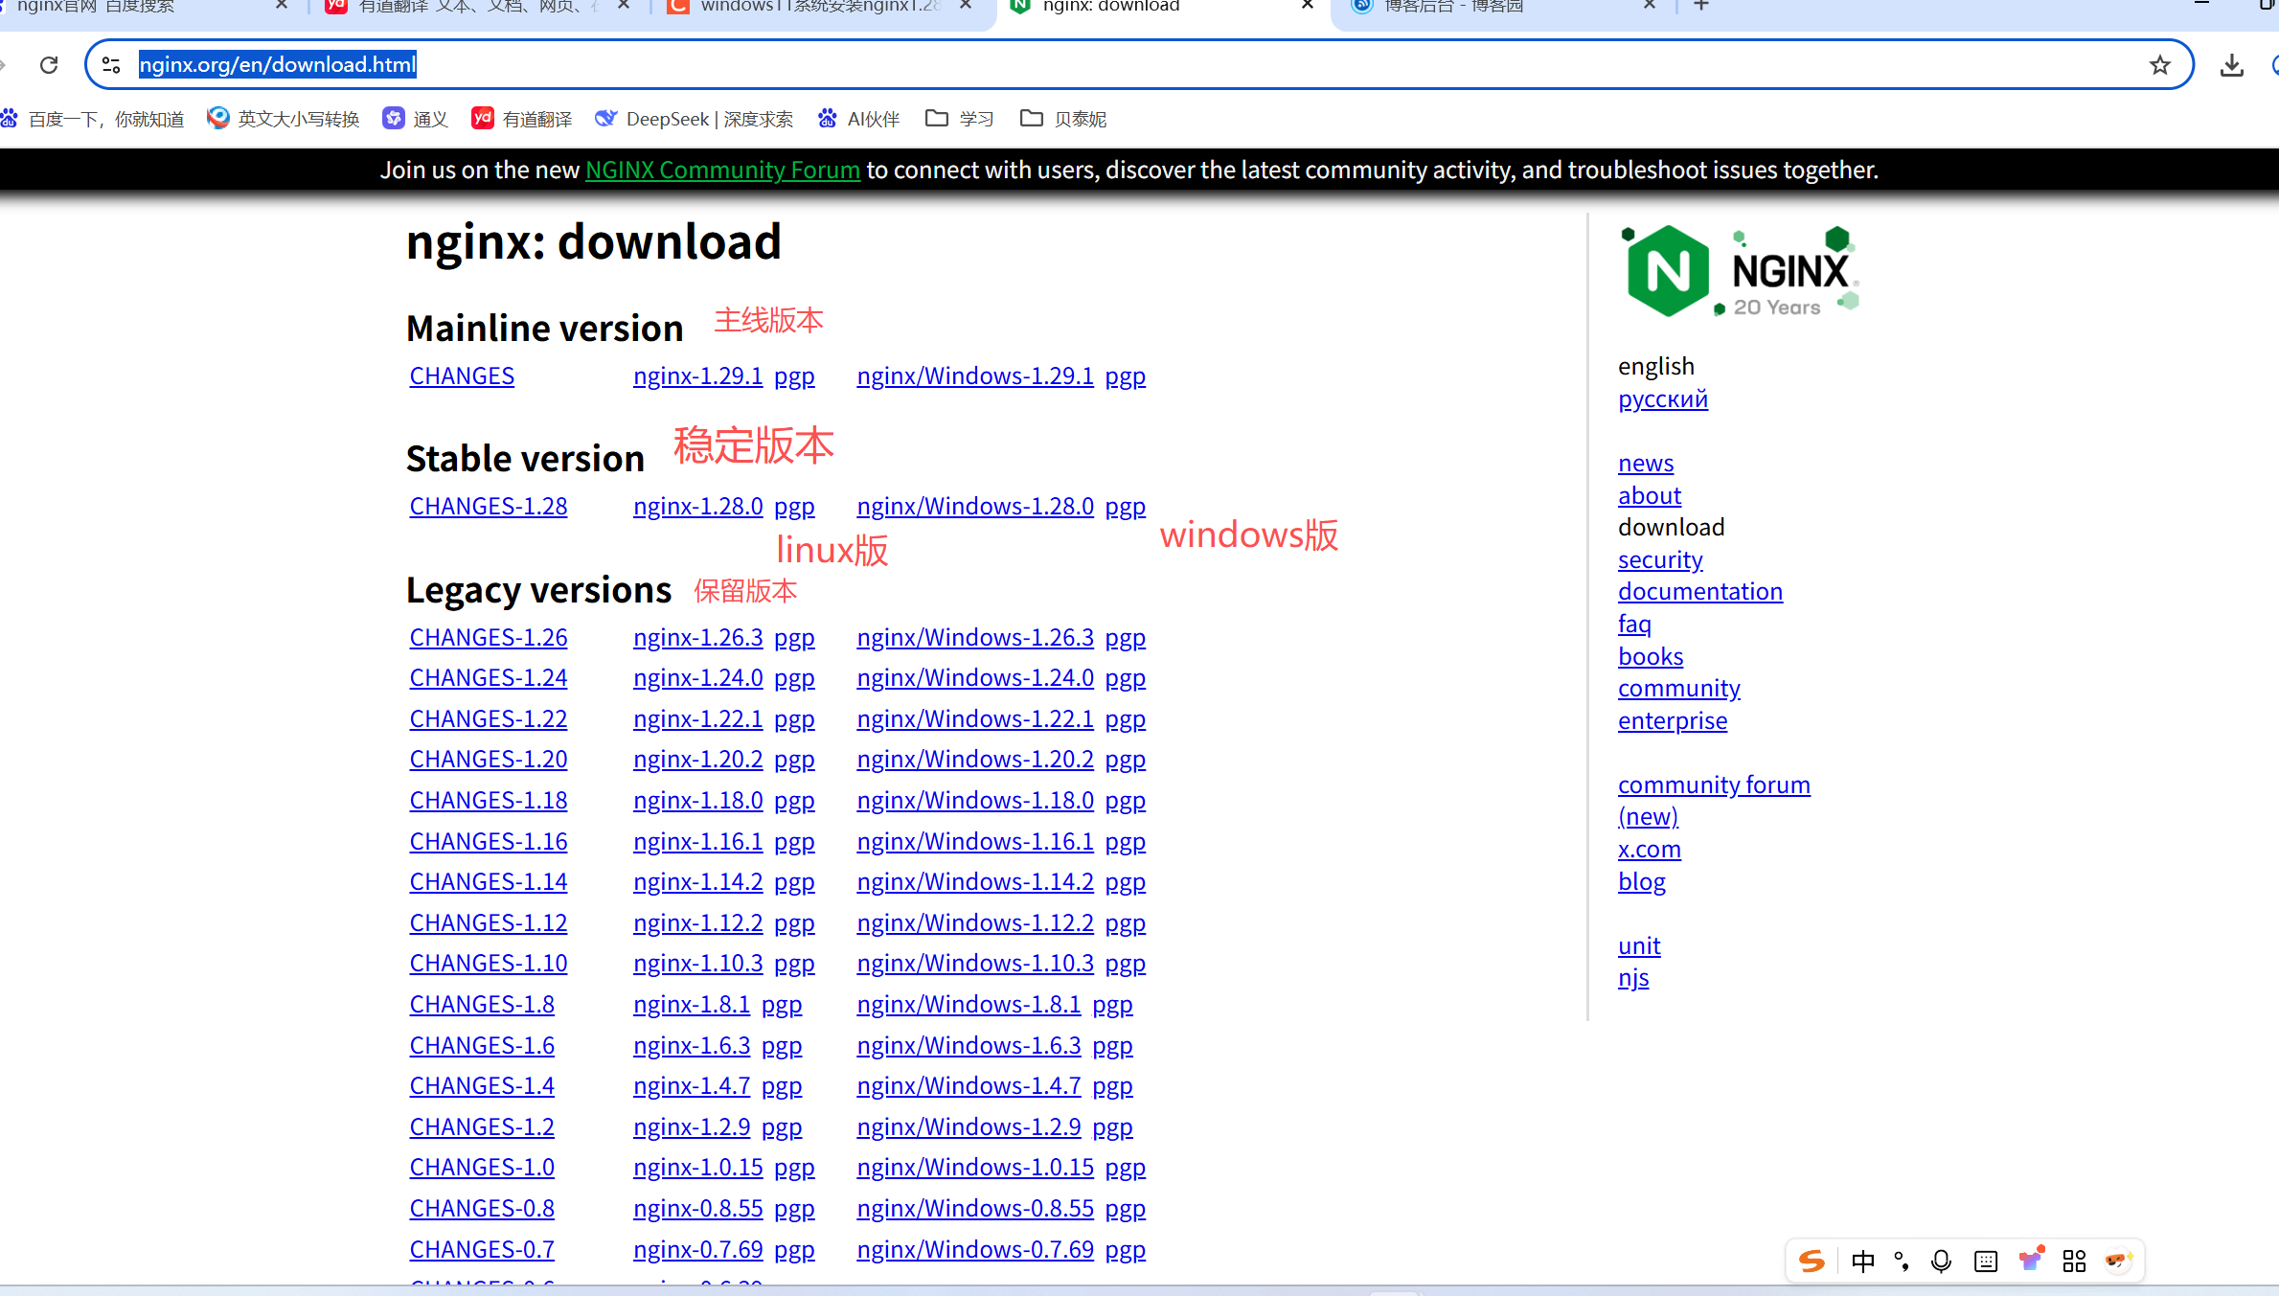Open Sogou toolbox grid icon

coord(2074,1261)
